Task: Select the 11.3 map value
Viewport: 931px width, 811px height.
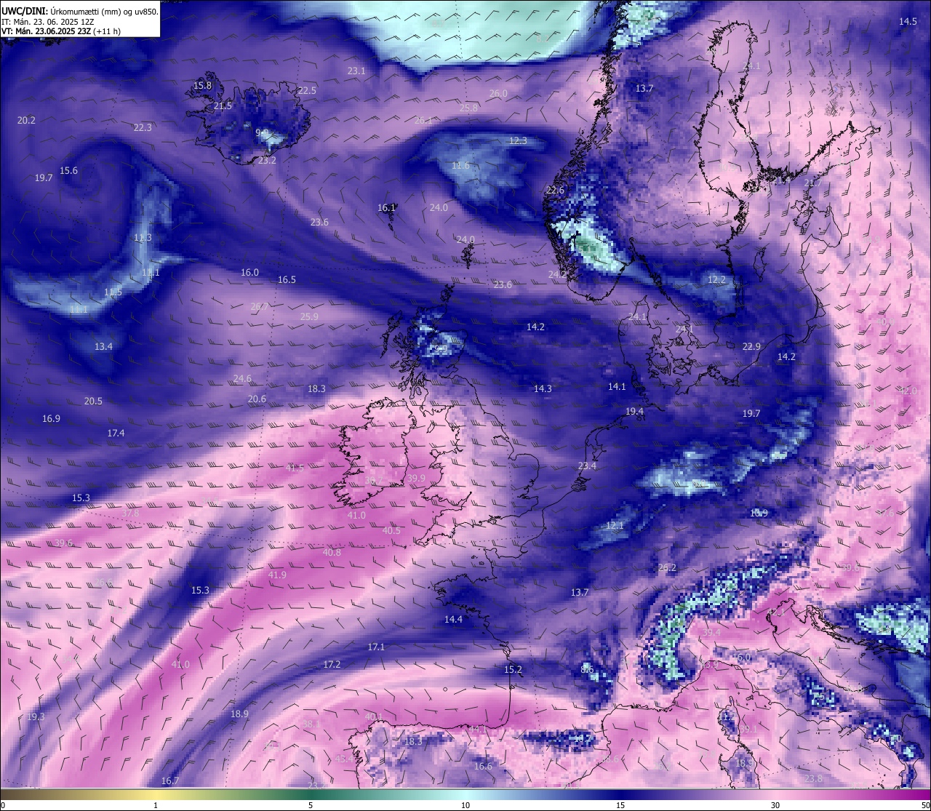Action: pos(143,239)
